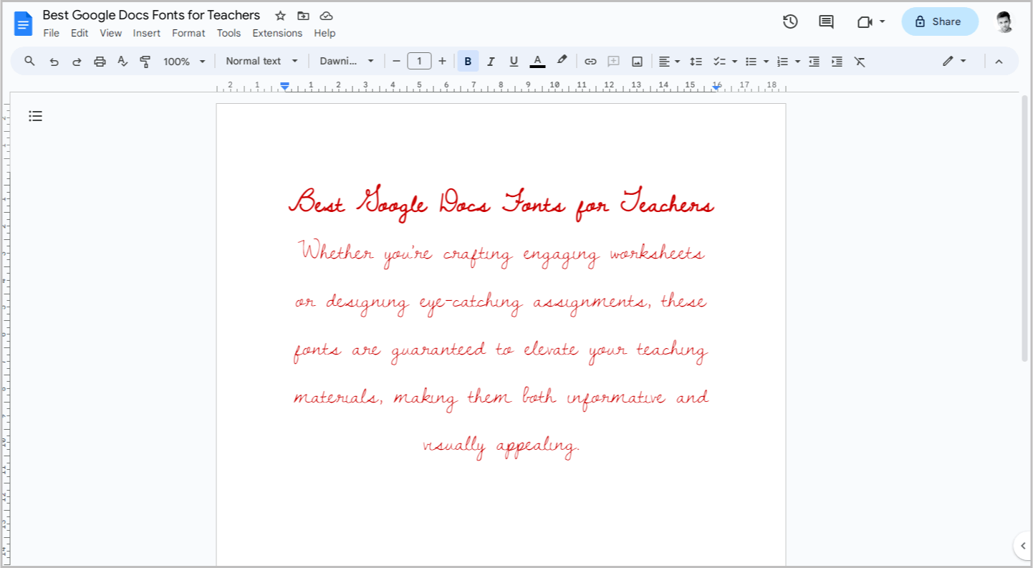This screenshot has height=568, width=1033.
Task: Click the Spelling and grammar check icon
Action: 122,61
